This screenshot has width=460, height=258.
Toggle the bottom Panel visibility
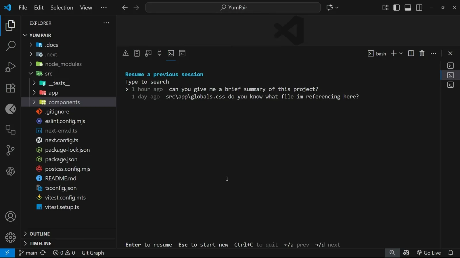[x=408, y=7]
